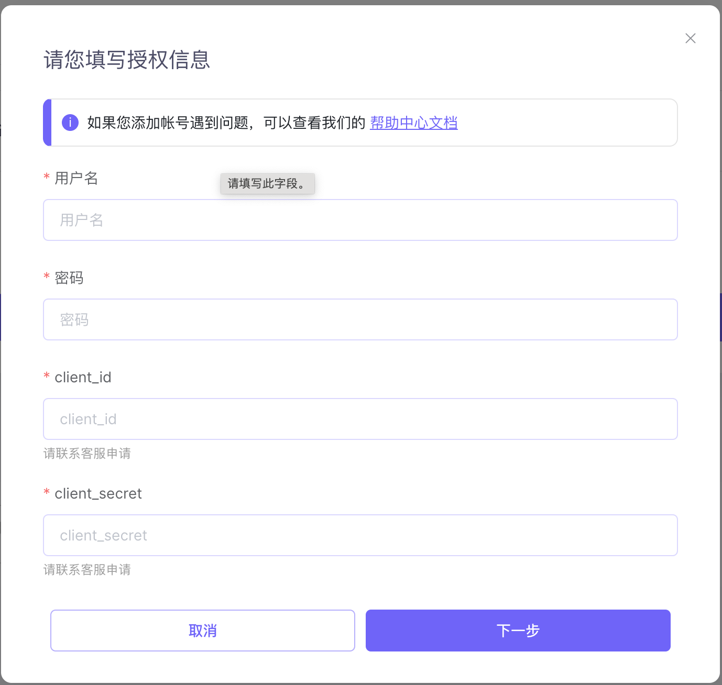Click the client_id label above its field

click(83, 377)
